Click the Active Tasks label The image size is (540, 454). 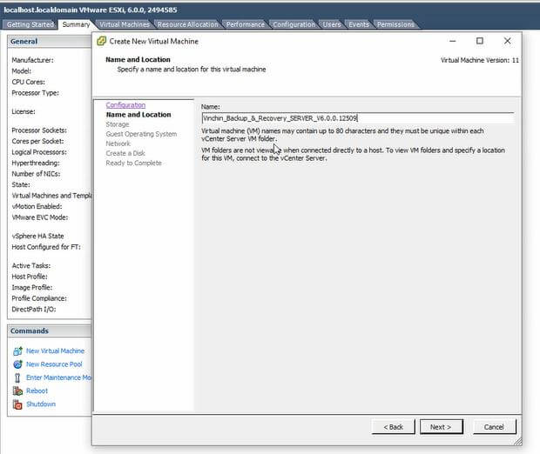click(31, 265)
